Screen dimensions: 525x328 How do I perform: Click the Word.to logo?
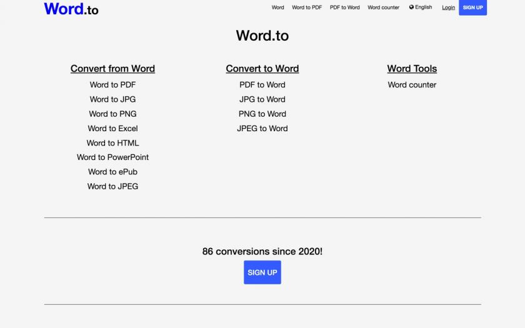(71, 9)
